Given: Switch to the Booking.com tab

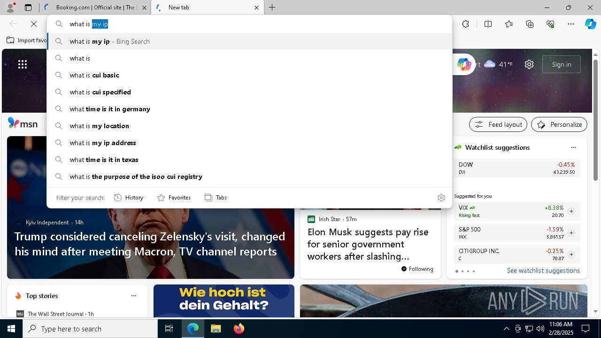Looking at the screenshot, I should (94, 8).
